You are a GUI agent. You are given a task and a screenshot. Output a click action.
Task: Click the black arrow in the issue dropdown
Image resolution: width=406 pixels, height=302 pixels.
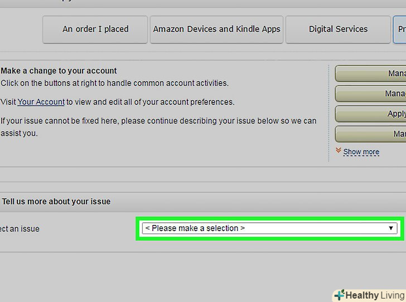(391, 228)
